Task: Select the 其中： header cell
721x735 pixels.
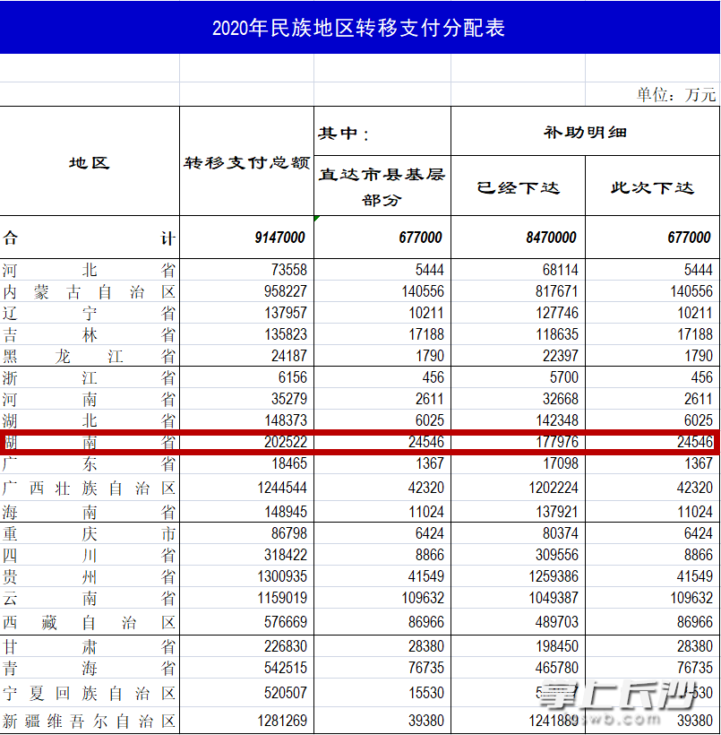Action: coord(382,133)
